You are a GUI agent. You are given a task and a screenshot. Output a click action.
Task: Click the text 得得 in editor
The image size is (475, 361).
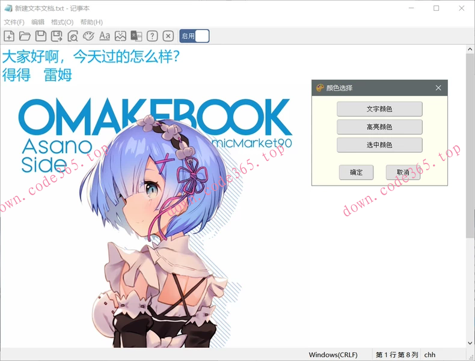point(16,74)
